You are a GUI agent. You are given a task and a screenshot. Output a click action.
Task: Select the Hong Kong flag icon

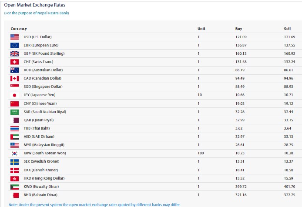14,178
